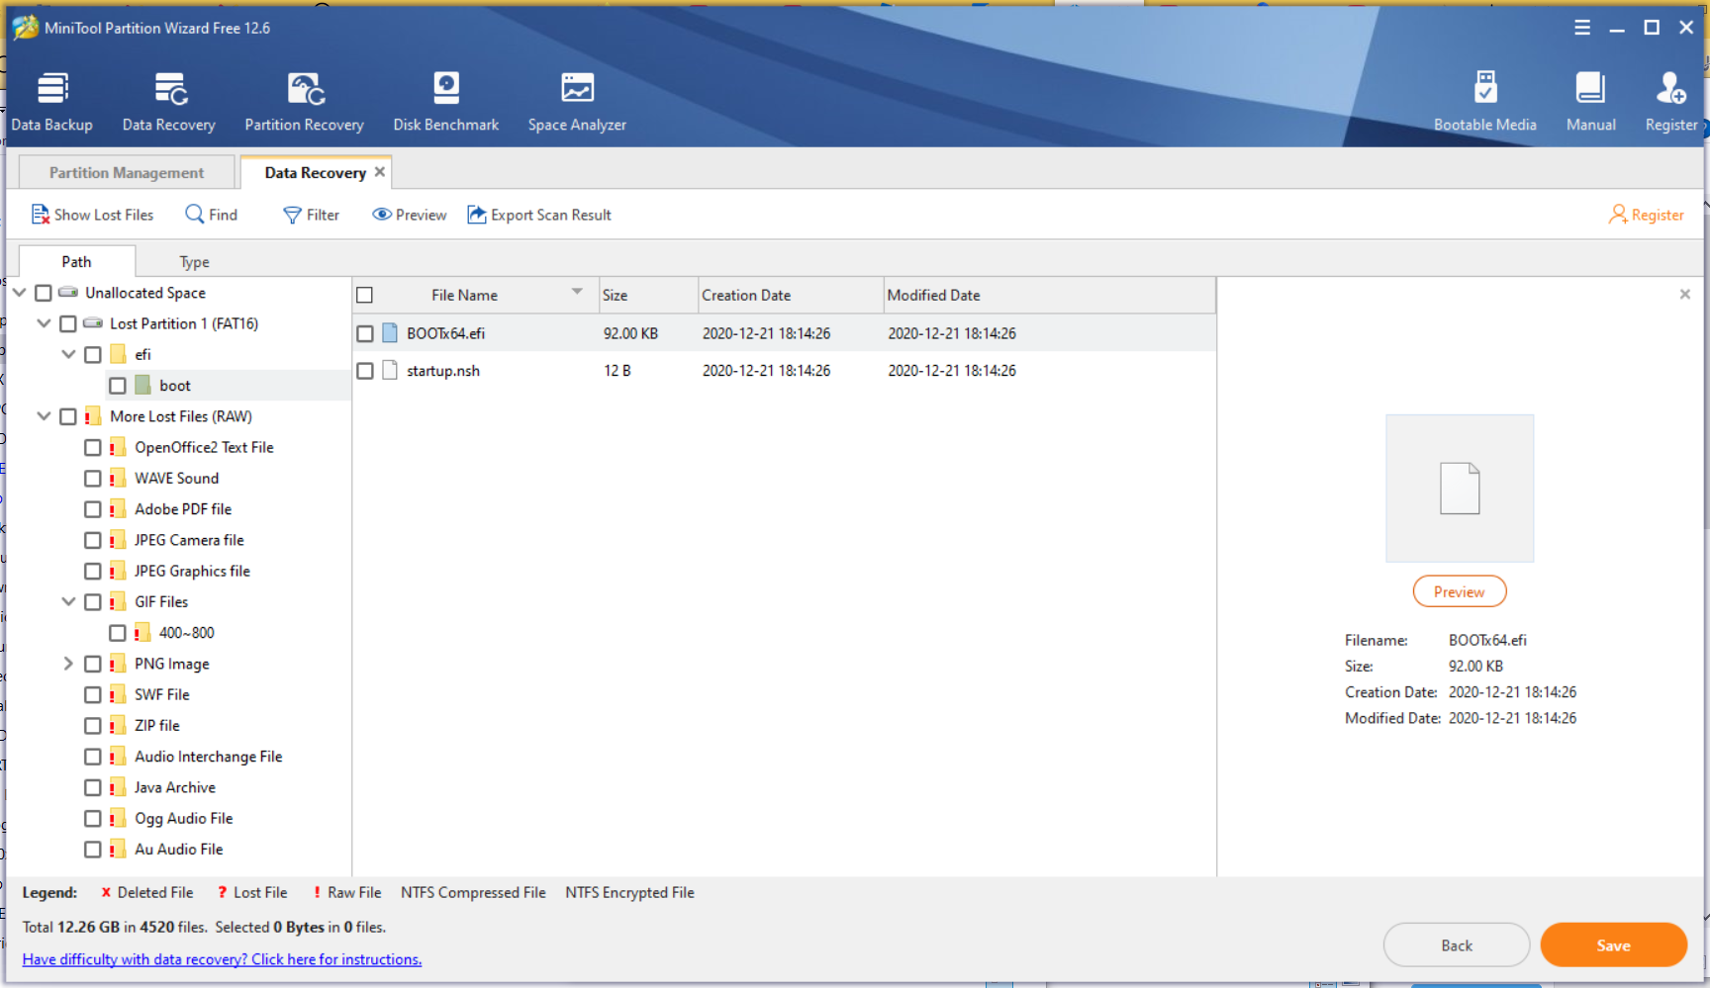The width and height of the screenshot is (1710, 988).
Task: Click the orange Save button
Action: (x=1613, y=945)
